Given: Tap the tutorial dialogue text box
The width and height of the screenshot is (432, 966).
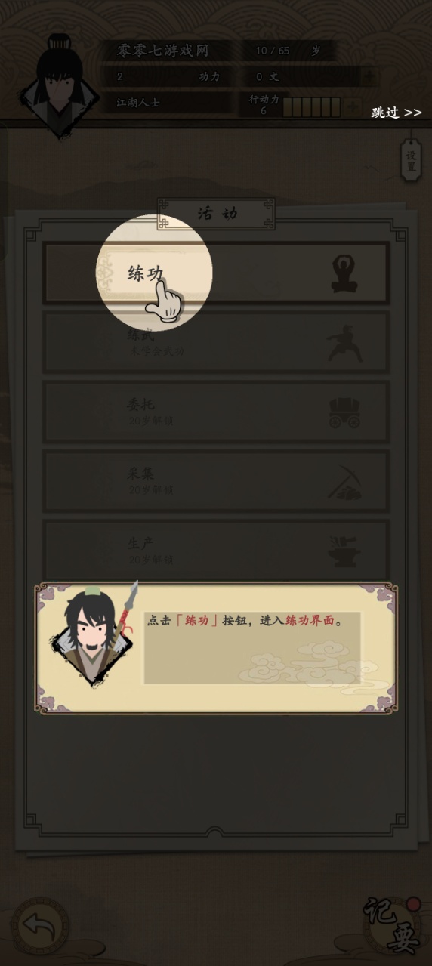Looking at the screenshot, I should pyautogui.click(x=252, y=648).
